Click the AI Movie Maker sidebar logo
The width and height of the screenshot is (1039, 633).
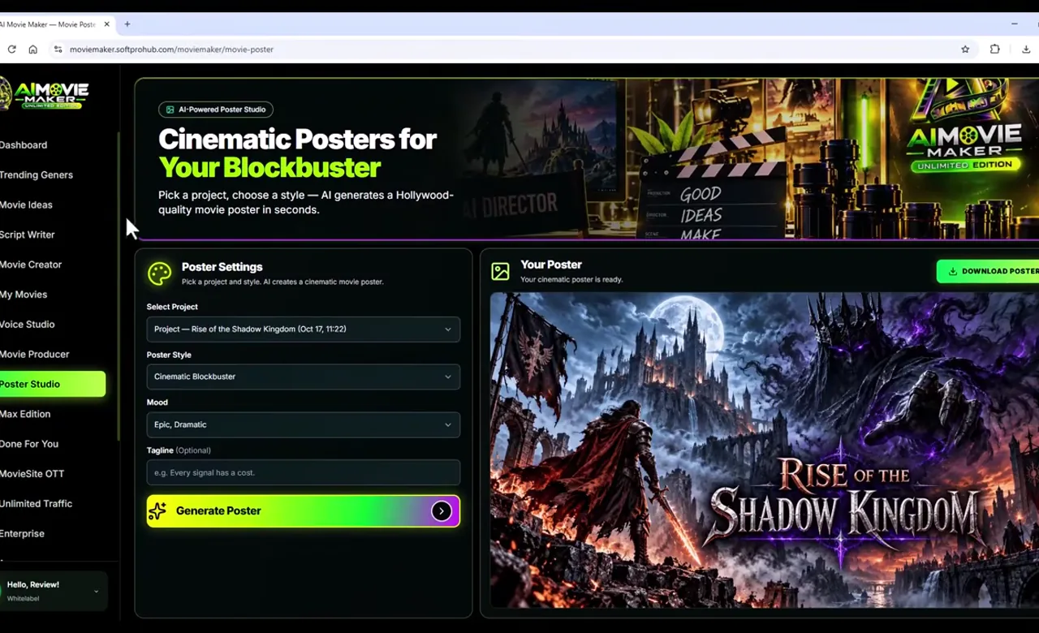click(45, 93)
